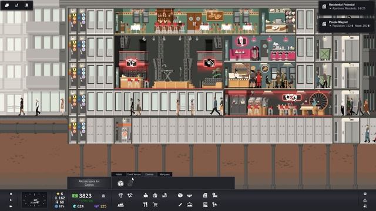Open the retail shopping cart category

155,205
